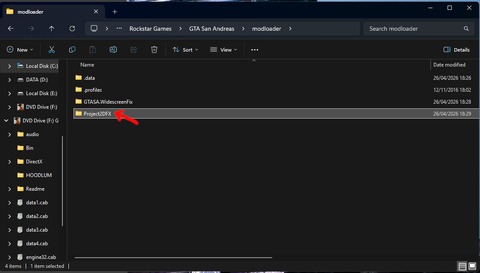Expand the audio folder node
Screen dimensions: 480x273
(x=9, y=134)
